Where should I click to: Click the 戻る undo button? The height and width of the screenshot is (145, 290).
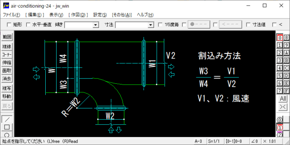[7, 106]
